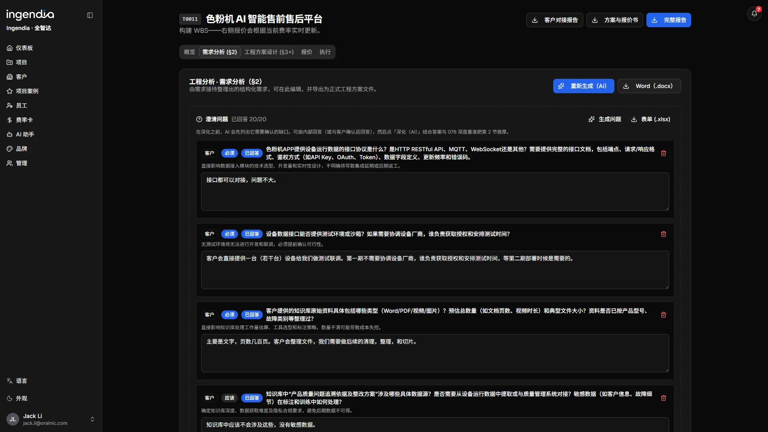The image size is (768, 432).
Task: Open 客户 from the sidebar
Action: point(51,77)
